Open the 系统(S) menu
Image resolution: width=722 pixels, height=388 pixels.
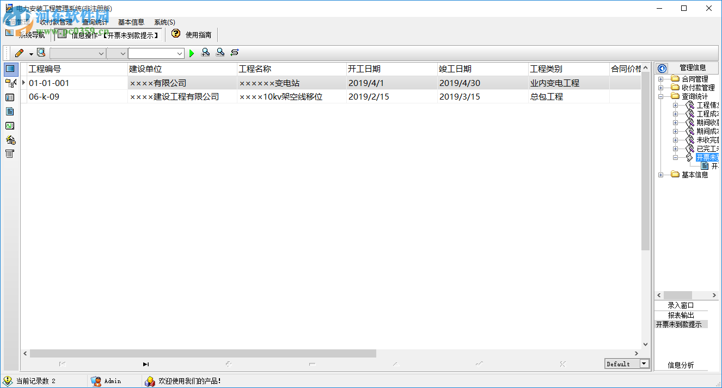[164, 22]
